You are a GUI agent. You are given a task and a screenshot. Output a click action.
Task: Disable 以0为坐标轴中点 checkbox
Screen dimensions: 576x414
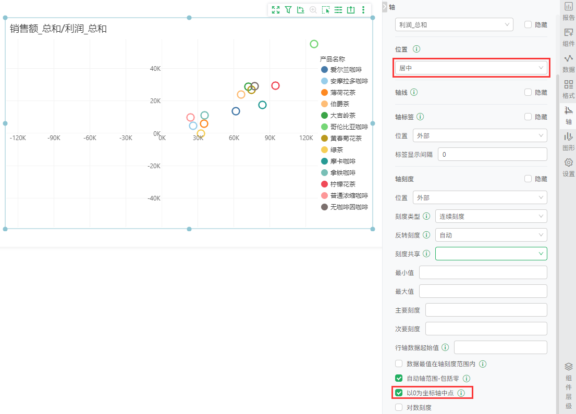click(399, 393)
